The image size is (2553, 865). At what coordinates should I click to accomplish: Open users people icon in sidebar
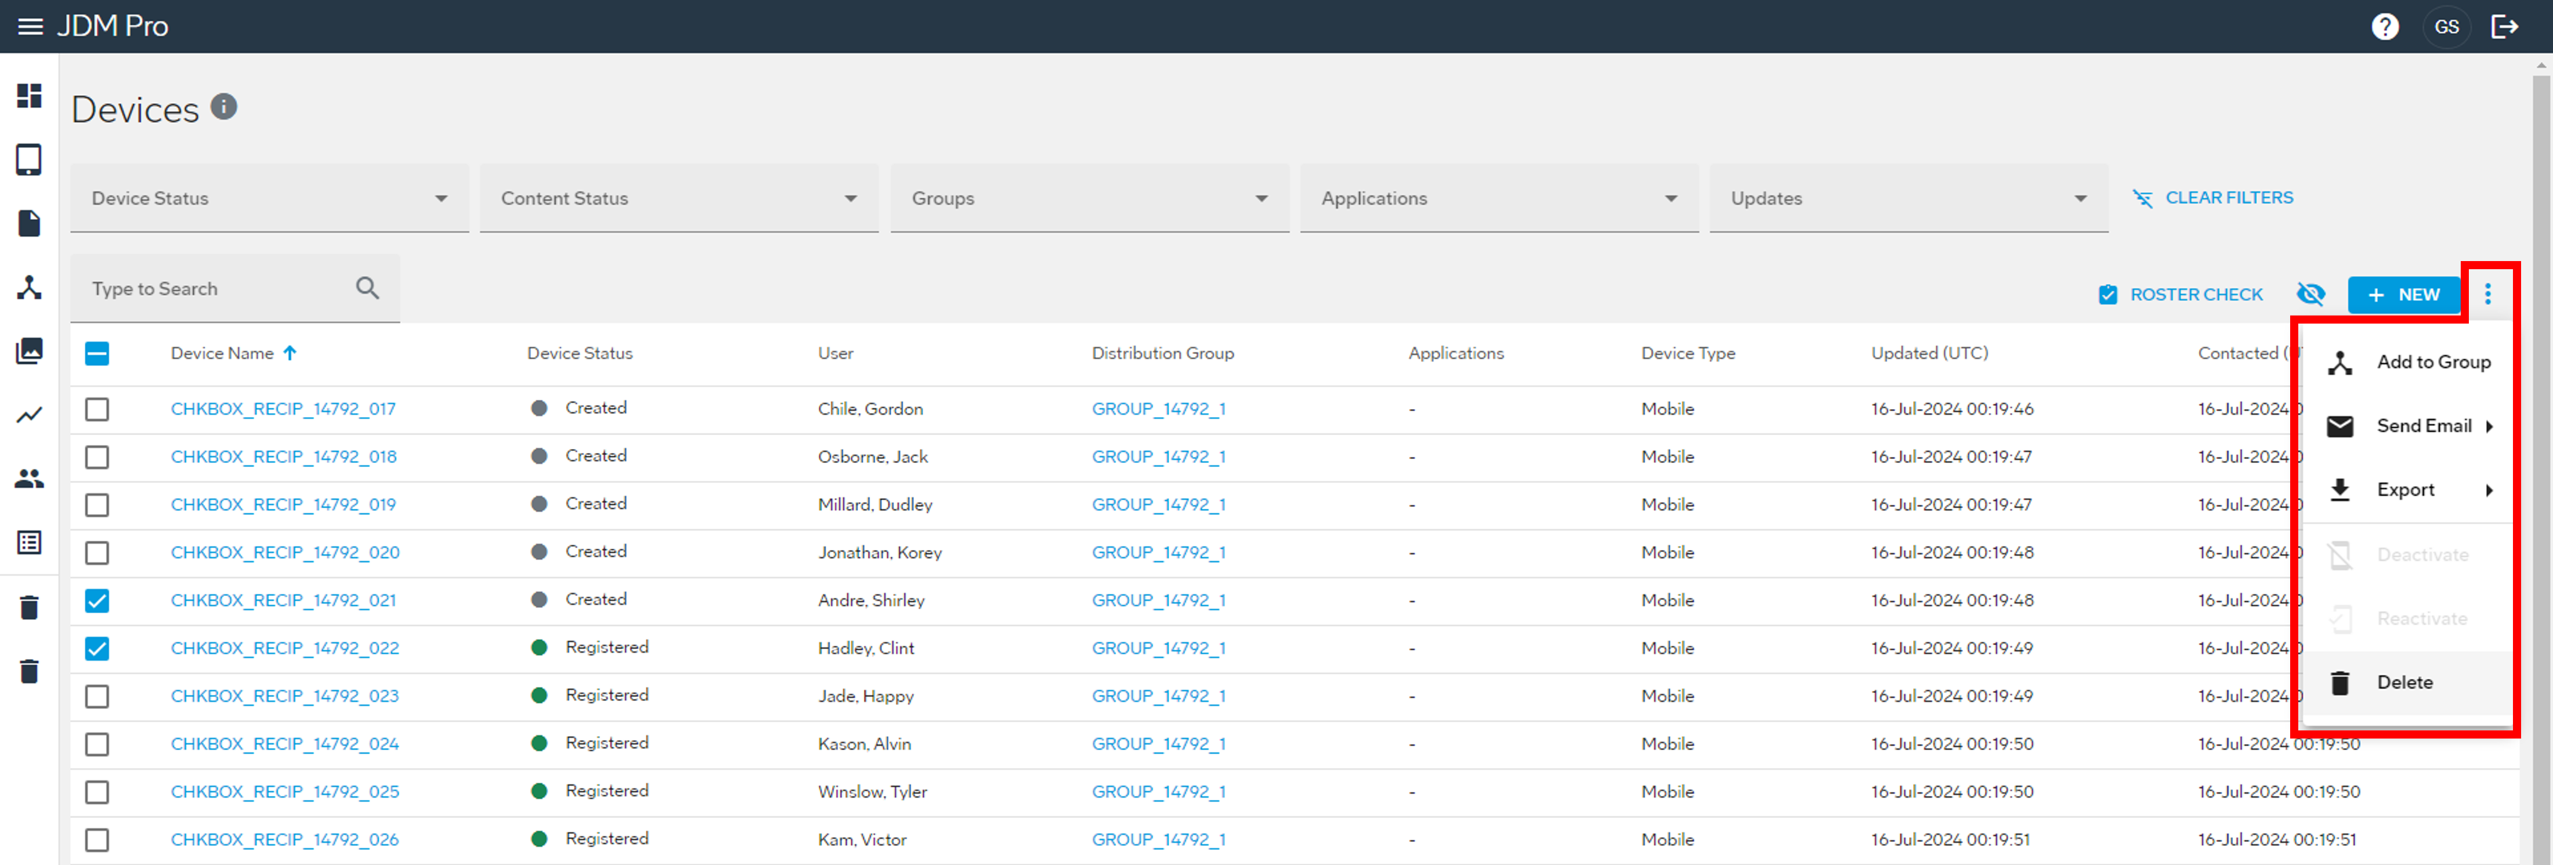(30, 479)
